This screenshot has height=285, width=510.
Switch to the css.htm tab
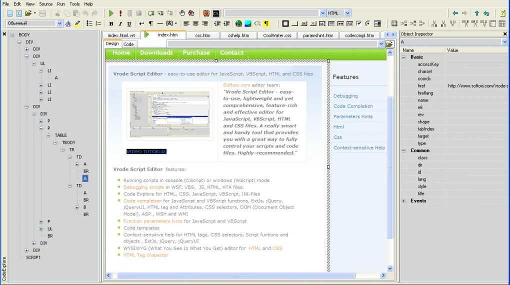(x=202, y=35)
